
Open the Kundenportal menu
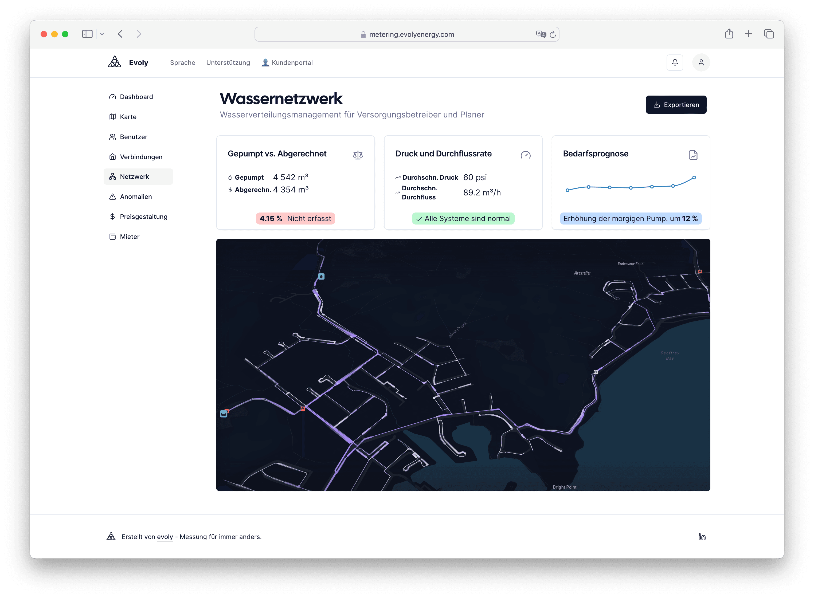(287, 63)
